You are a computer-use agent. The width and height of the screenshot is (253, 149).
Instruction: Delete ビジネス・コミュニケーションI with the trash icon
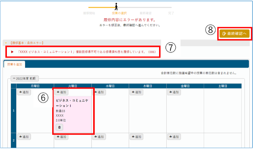coord(60,127)
